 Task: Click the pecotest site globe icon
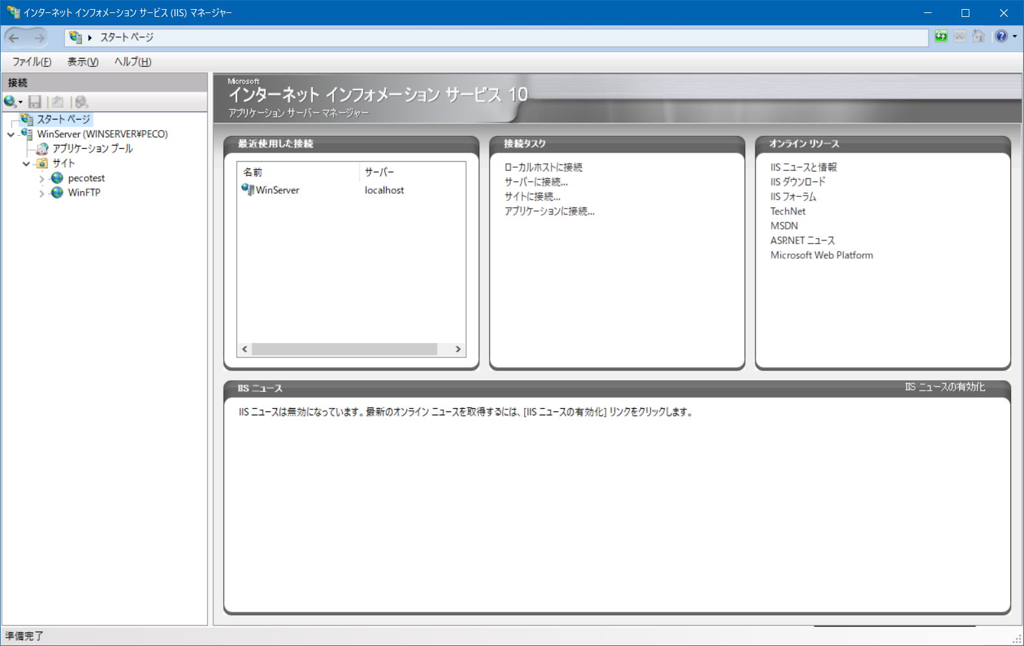pos(57,178)
